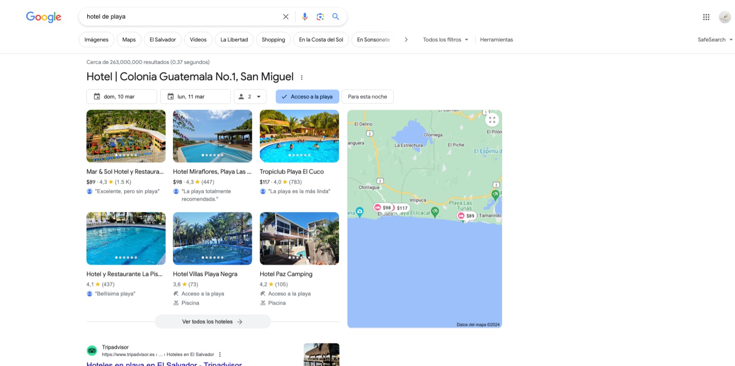Select the En Sonsonate chip
This screenshot has height=366, width=735.
click(x=373, y=40)
